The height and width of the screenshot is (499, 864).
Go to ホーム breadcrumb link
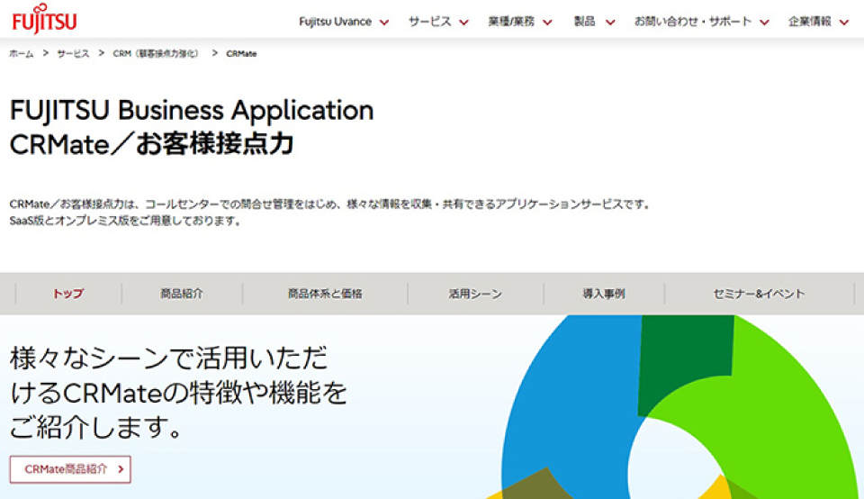22,53
